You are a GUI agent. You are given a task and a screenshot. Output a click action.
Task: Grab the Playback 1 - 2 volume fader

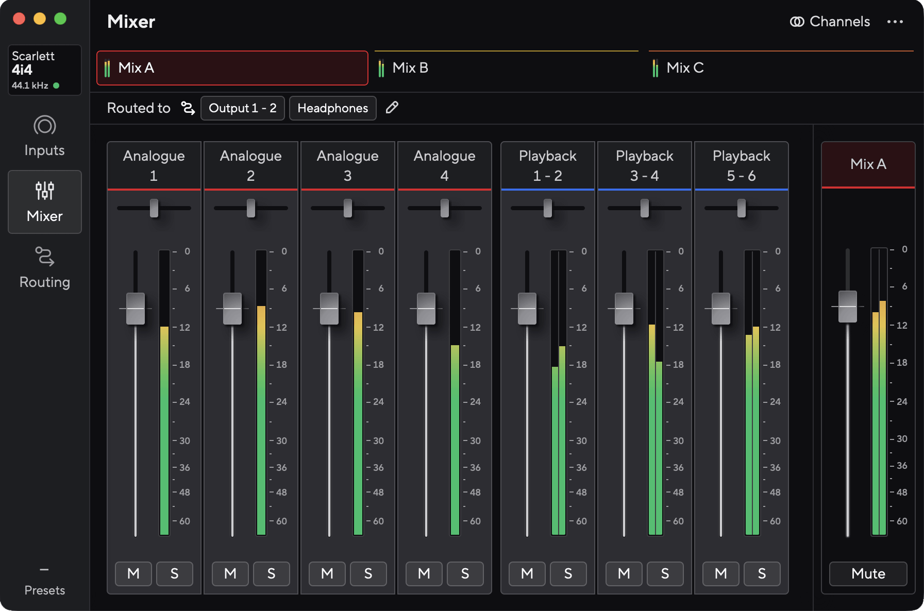pyautogui.click(x=527, y=309)
